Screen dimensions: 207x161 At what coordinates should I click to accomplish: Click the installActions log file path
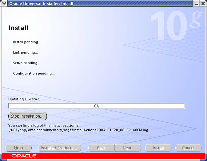tap(79, 130)
